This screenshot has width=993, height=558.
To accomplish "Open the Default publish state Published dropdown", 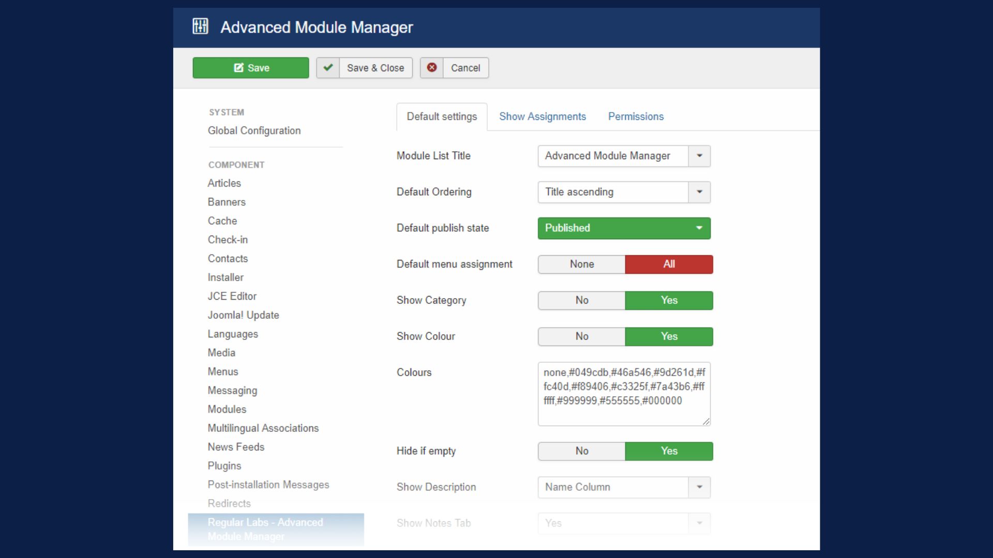I will pos(624,228).
